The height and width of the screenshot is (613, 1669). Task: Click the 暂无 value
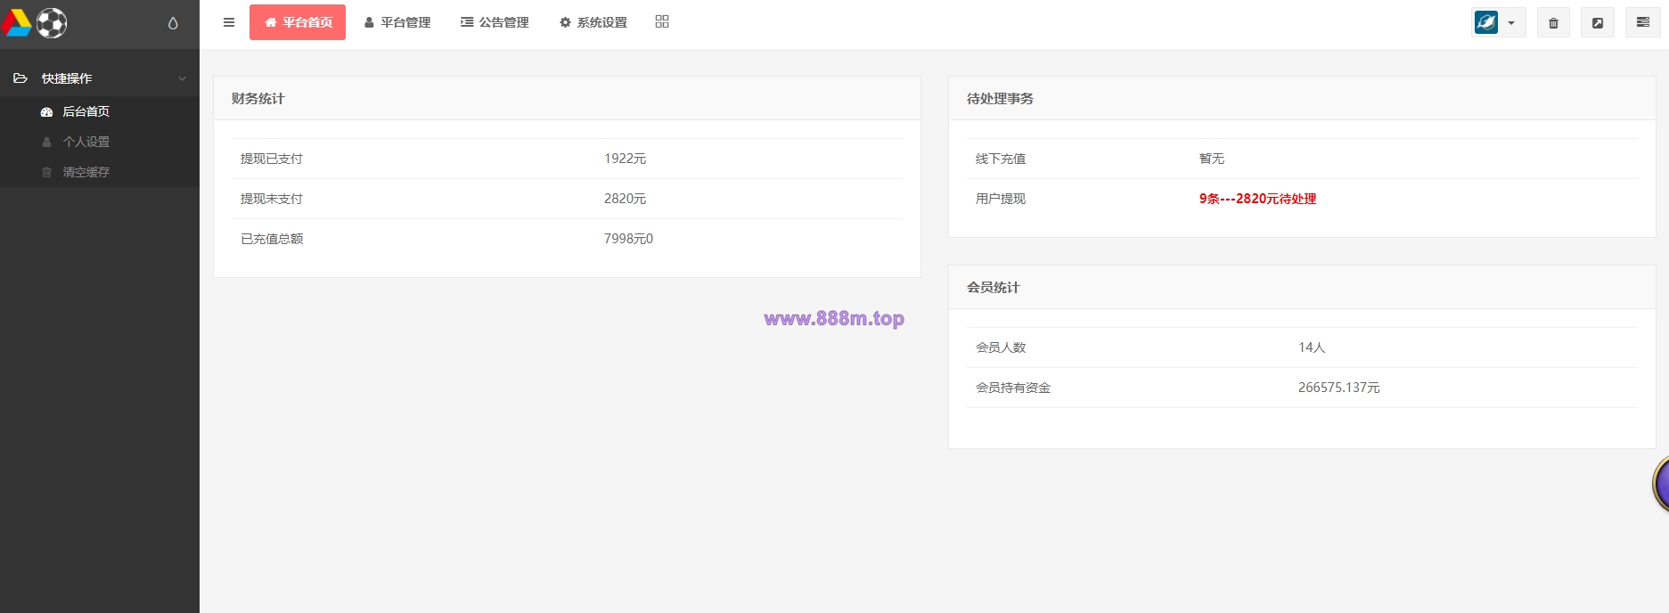click(x=1212, y=159)
